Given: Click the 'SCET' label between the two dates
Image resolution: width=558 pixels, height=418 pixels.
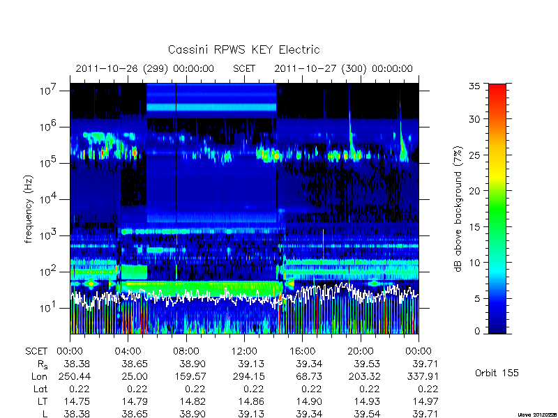Looking at the screenshot, I should pyautogui.click(x=244, y=68).
